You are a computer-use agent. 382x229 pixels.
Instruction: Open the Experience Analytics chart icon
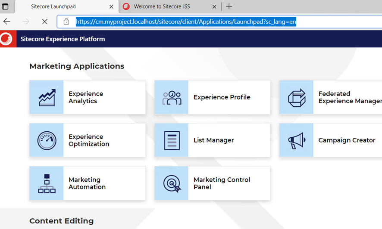click(47, 97)
